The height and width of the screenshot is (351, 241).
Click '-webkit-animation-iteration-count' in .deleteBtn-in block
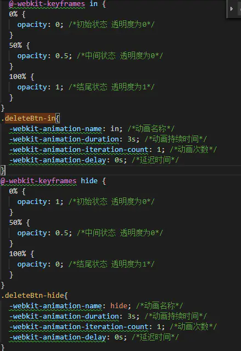[x=79, y=150]
